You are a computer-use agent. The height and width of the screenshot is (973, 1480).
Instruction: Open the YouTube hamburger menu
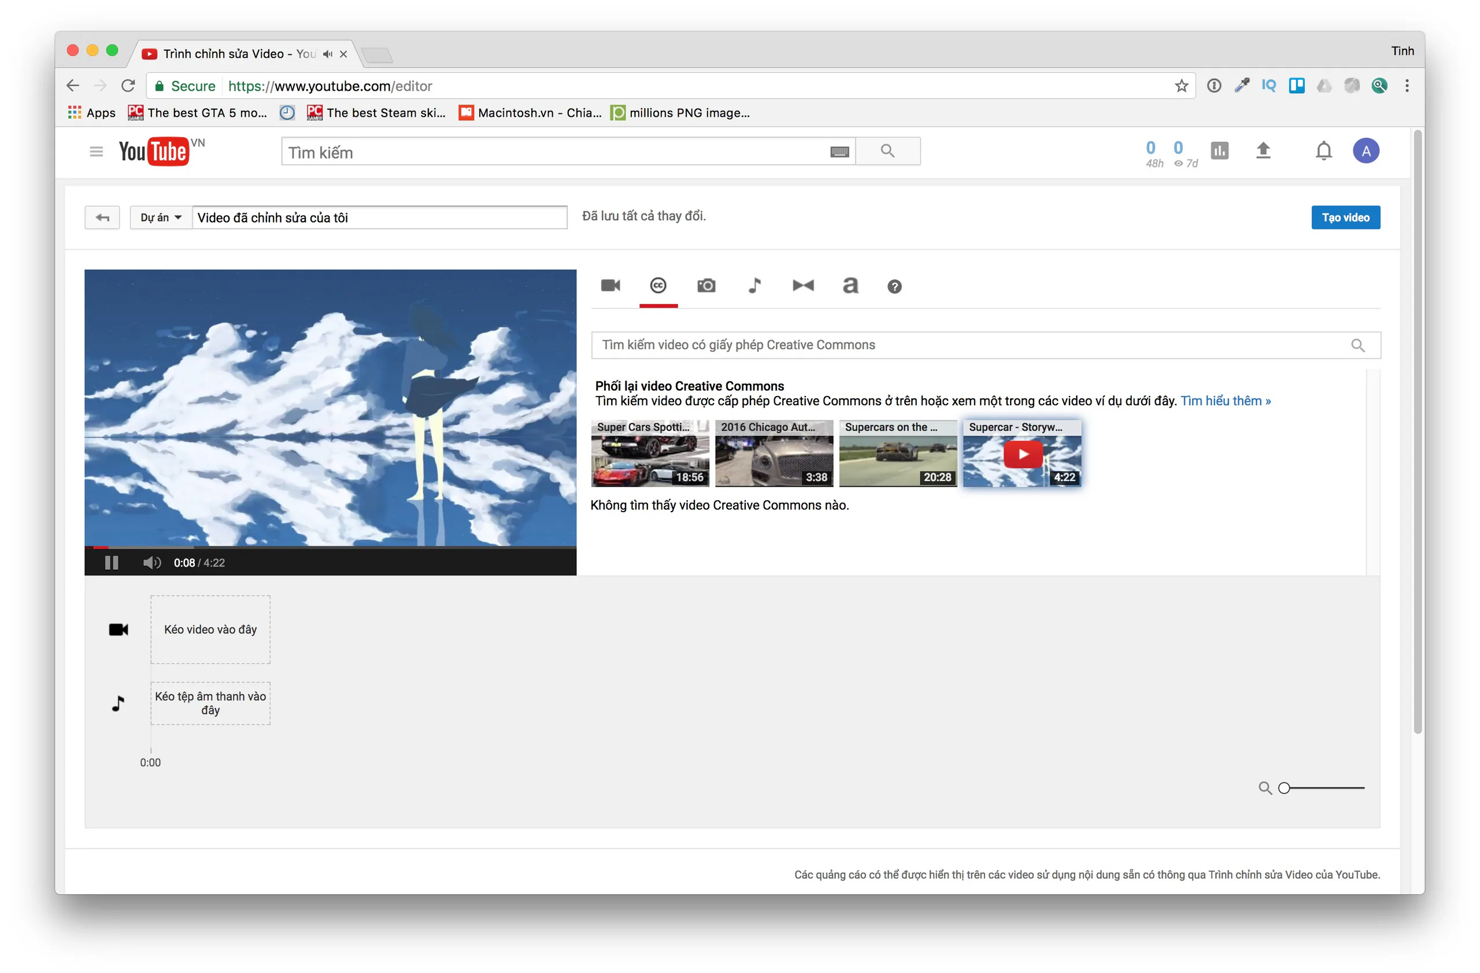tap(96, 151)
